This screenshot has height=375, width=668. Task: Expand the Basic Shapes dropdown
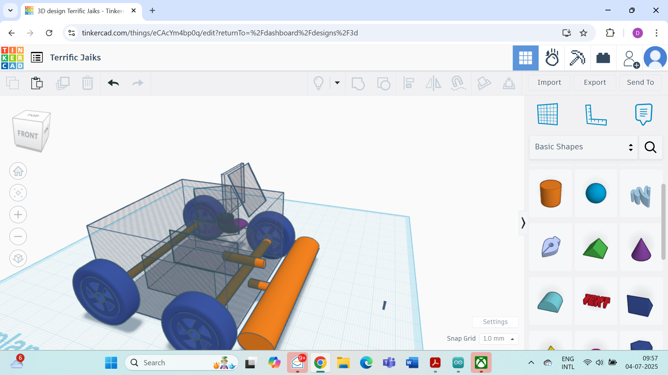(583, 147)
